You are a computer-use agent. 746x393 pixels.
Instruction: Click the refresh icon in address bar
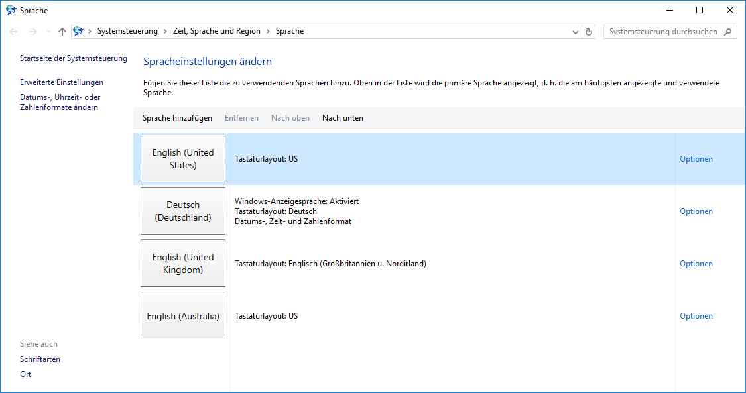pyautogui.click(x=589, y=32)
